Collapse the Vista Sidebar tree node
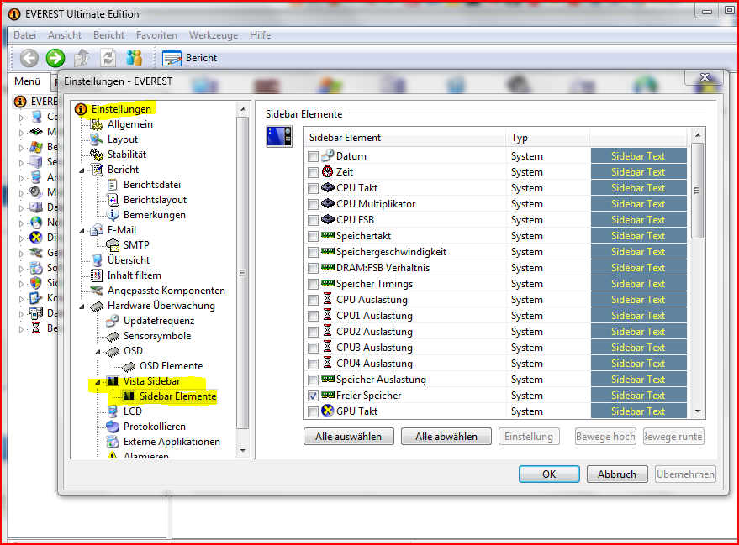 (x=98, y=382)
